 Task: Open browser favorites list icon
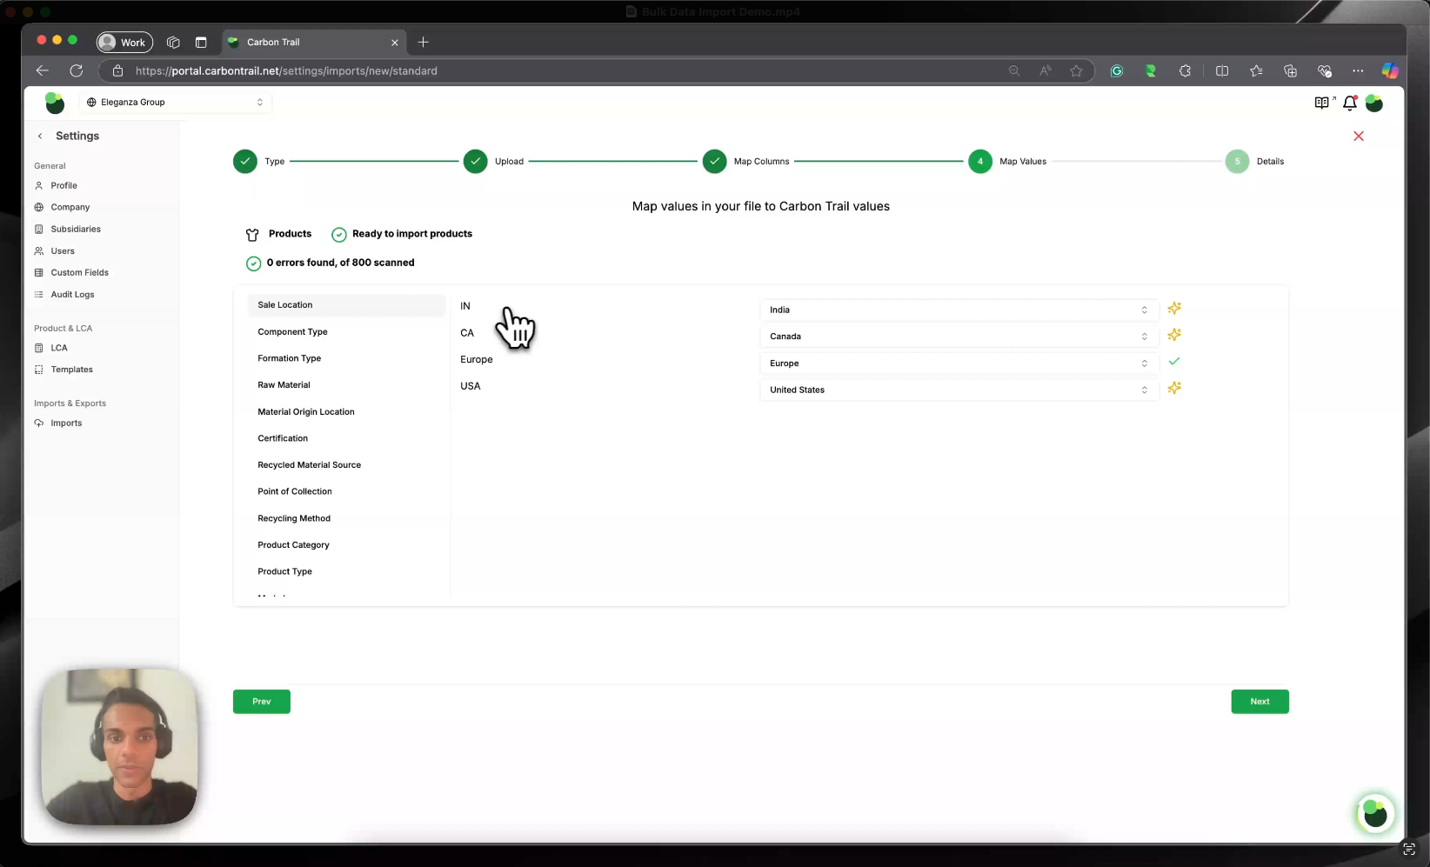tap(1256, 71)
